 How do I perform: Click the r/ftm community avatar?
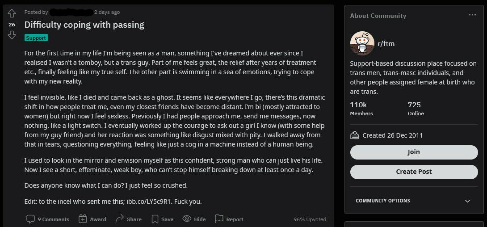(x=362, y=43)
